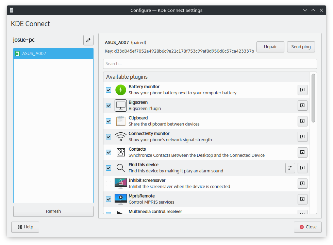Click the title bar app icon
Screen dimensions: 333x245
(12, 10)
